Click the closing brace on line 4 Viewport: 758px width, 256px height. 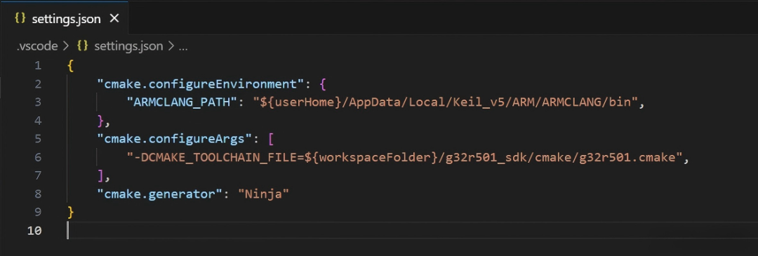click(x=100, y=121)
